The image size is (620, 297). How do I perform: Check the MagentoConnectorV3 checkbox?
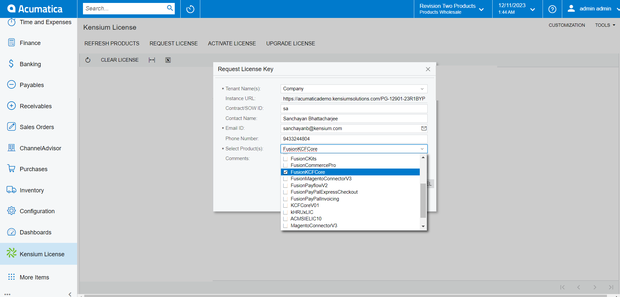click(286, 226)
